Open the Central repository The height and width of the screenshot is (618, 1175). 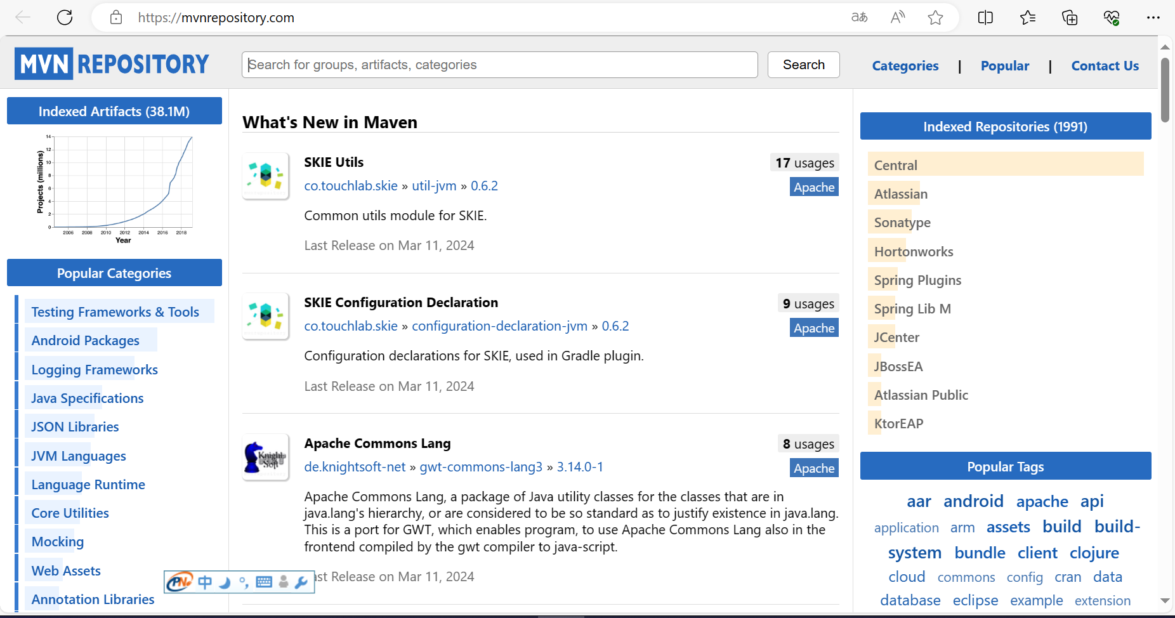tap(896, 166)
